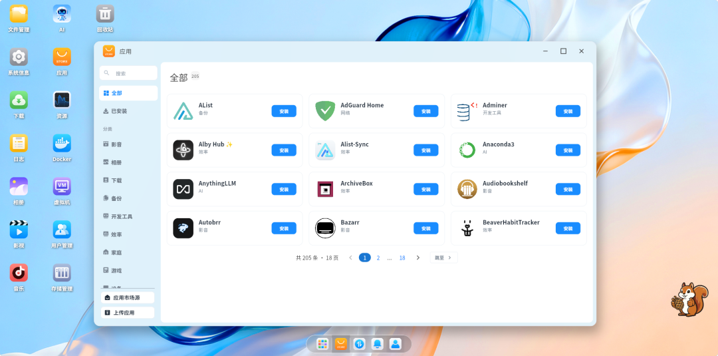Select the 开发工具 category

[x=128, y=216]
